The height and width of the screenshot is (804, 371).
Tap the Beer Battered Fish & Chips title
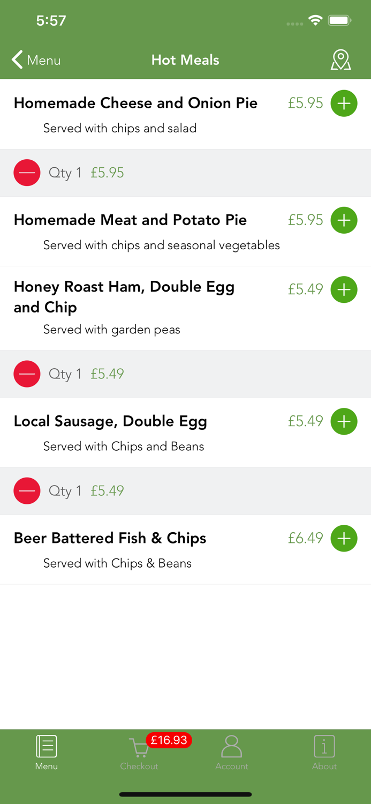[110, 538]
